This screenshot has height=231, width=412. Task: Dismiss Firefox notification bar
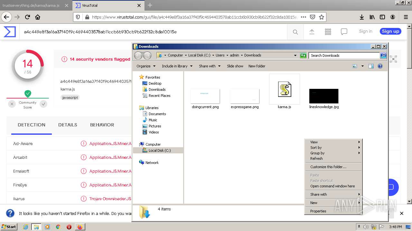pos(401,213)
